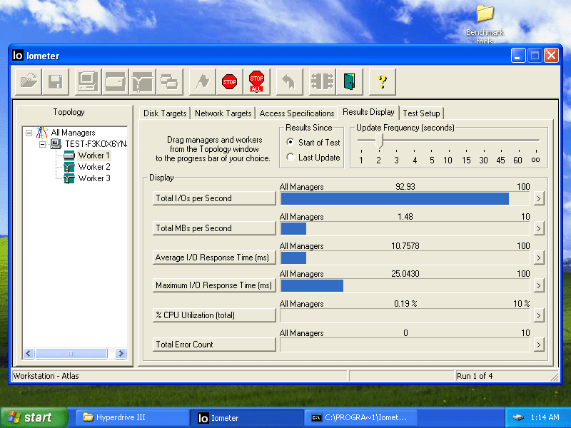The height and width of the screenshot is (428, 571).
Task: Open the Access Specifications tab
Action: (297, 113)
